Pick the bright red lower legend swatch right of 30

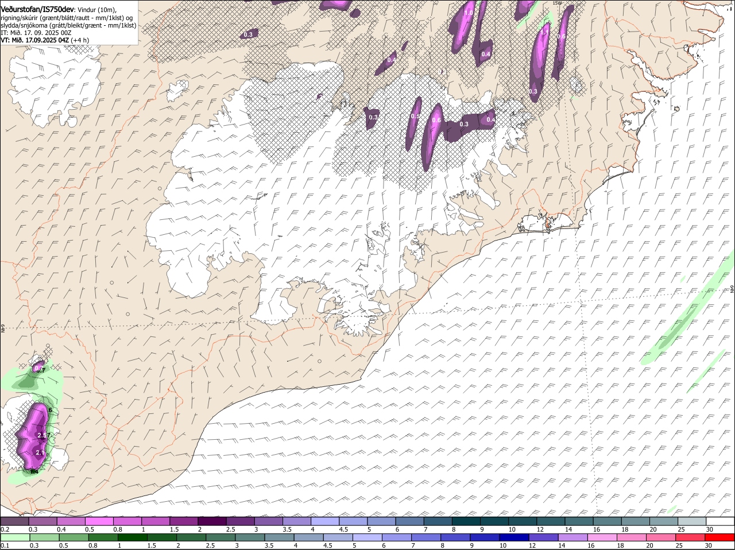pos(719,537)
